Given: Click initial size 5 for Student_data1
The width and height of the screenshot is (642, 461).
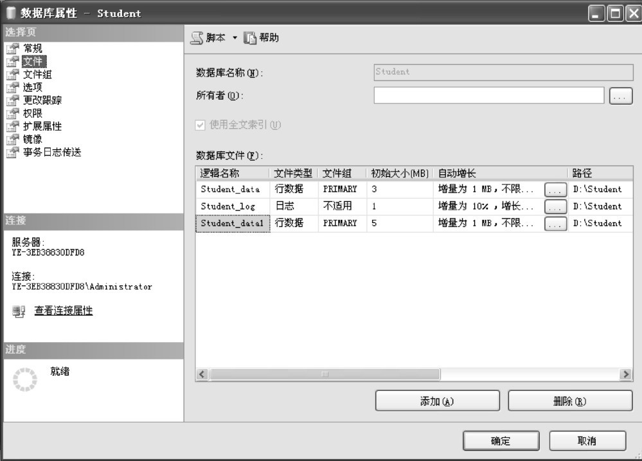Looking at the screenshot, I should point(400,223).
